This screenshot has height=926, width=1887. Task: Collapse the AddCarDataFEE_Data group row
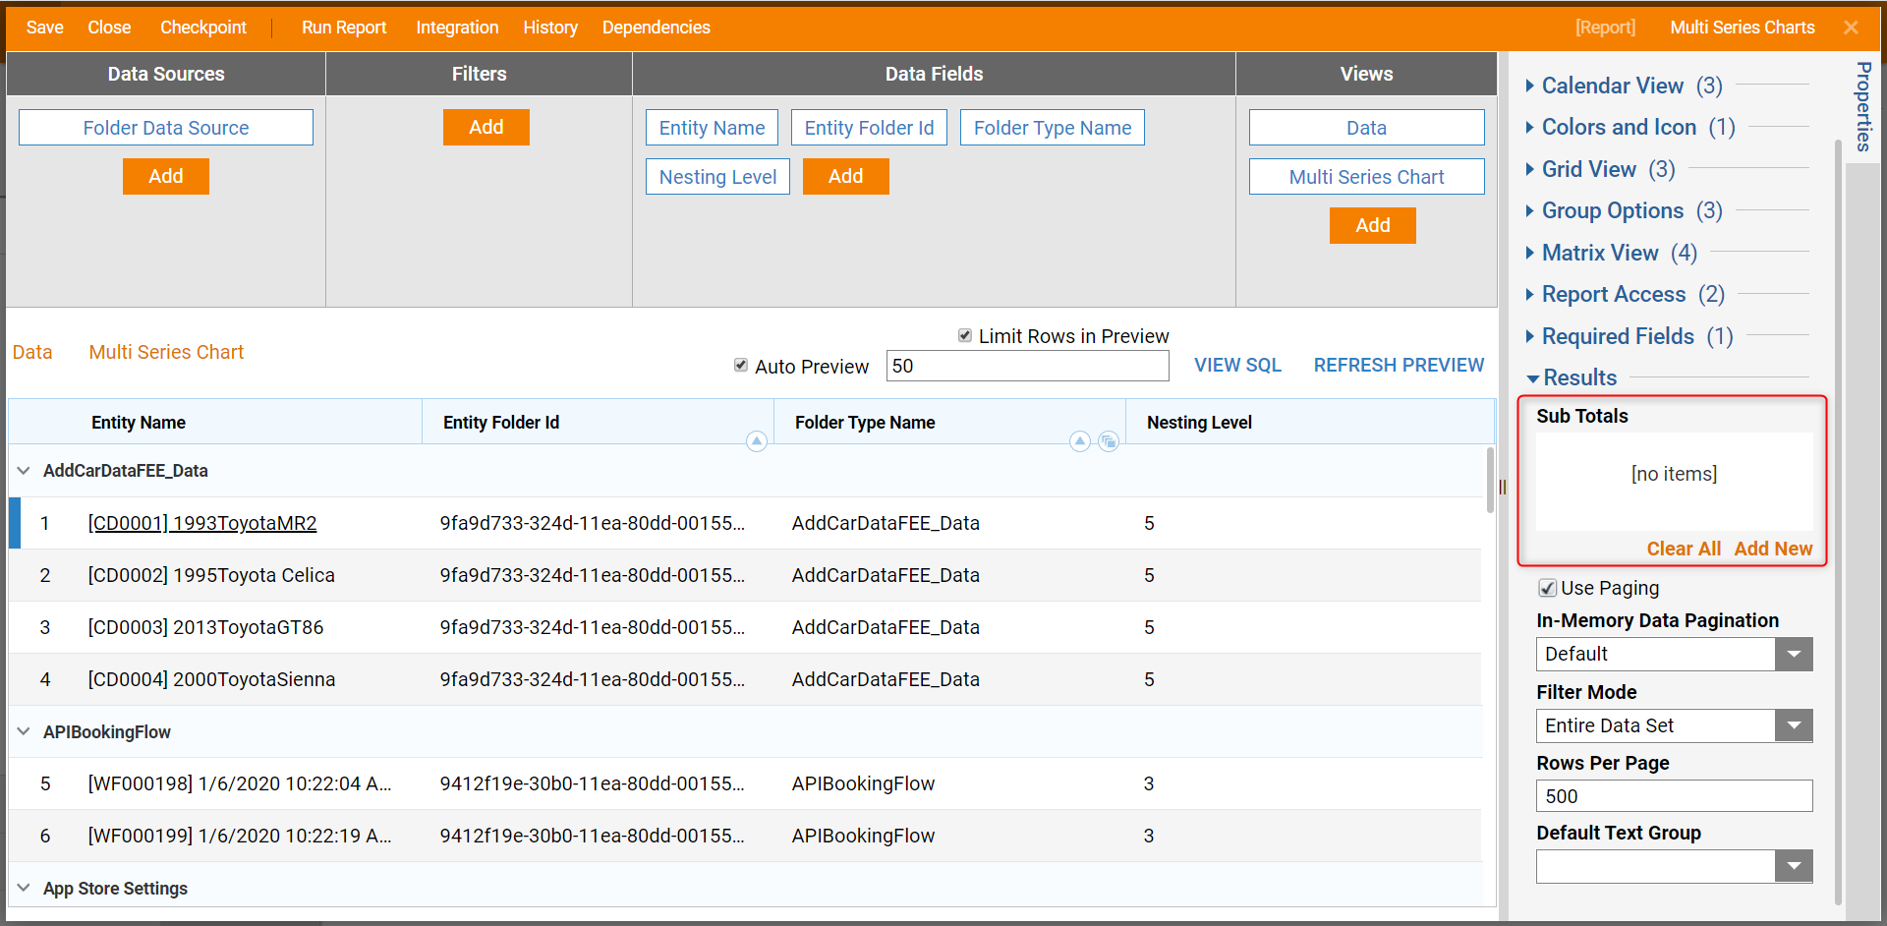coord(24,471)
